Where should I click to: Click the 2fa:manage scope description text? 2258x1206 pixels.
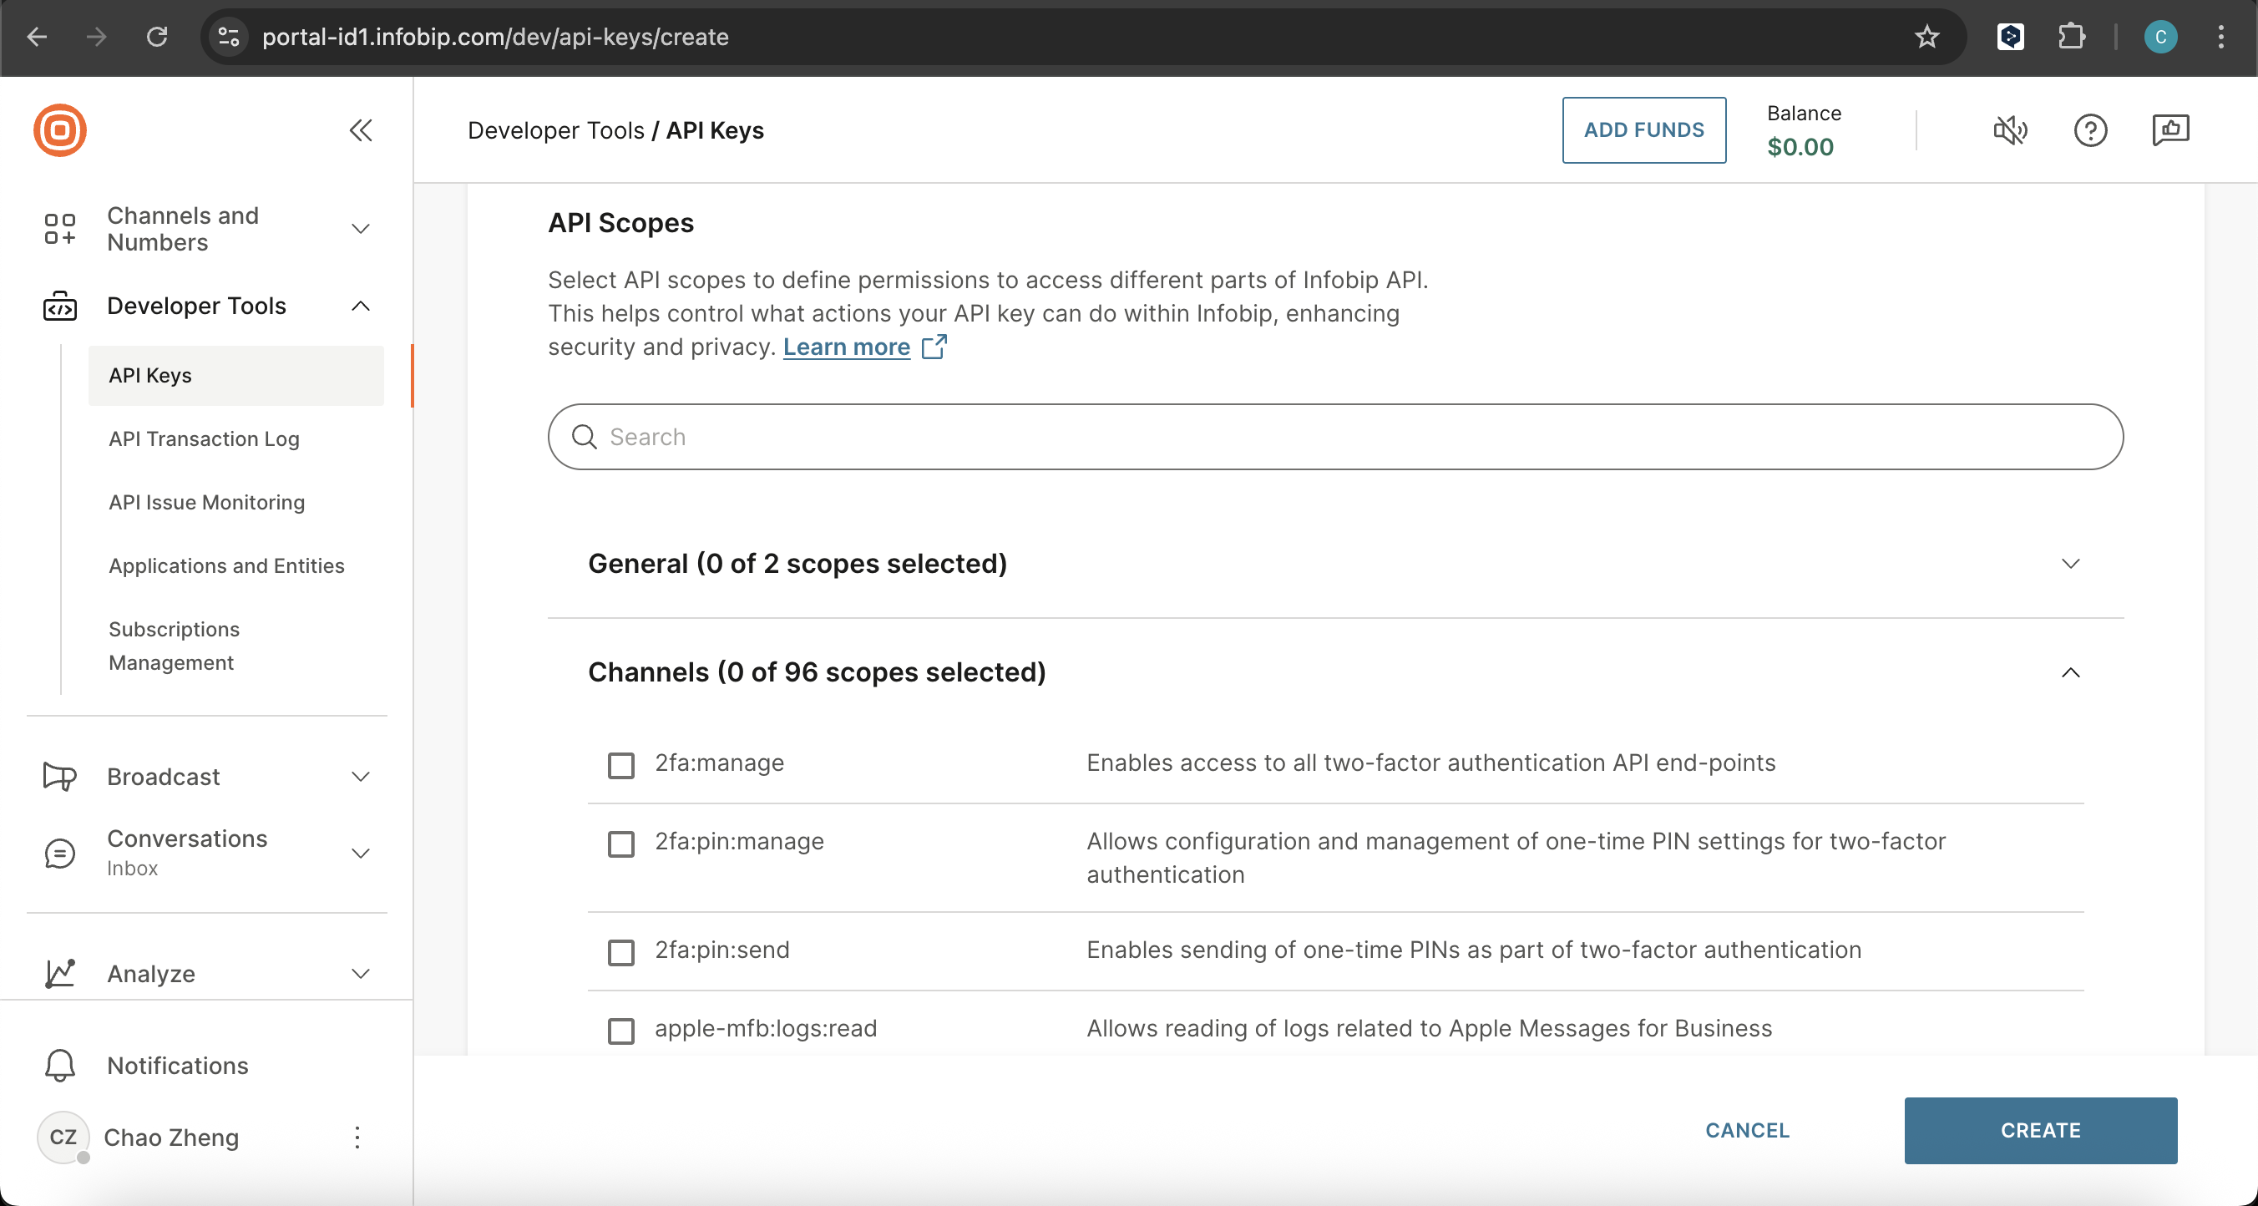[x=1430, y=763]
